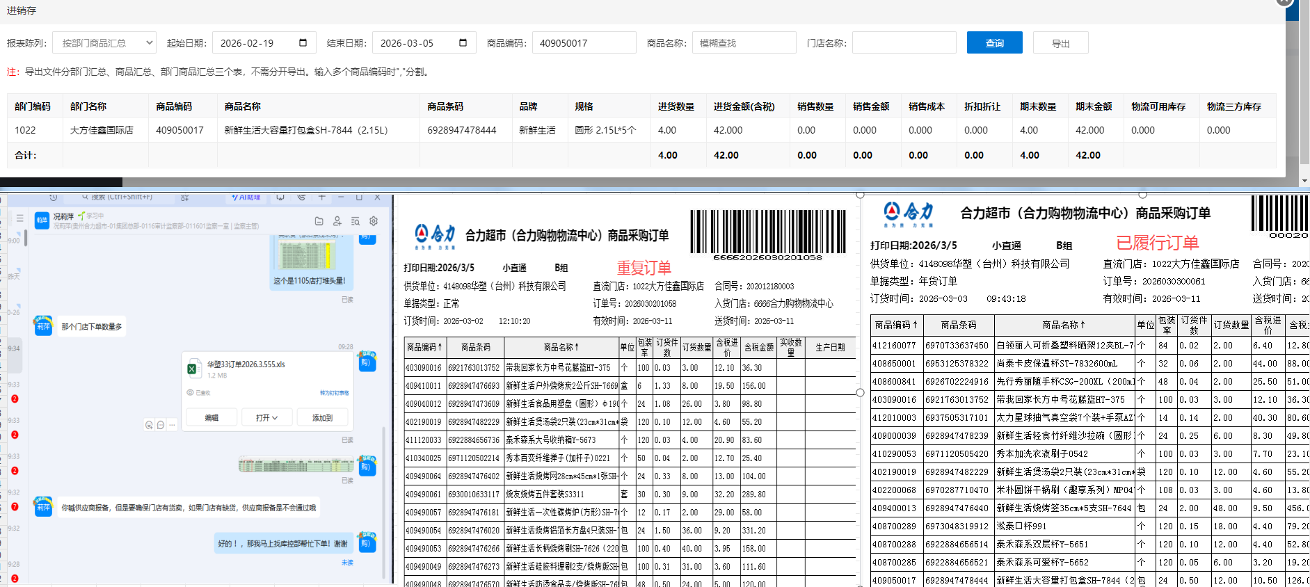This screenshot has height=587, width=1310.
Task: Click the more options ellipsis beside file message
Action: pos(172,425)
